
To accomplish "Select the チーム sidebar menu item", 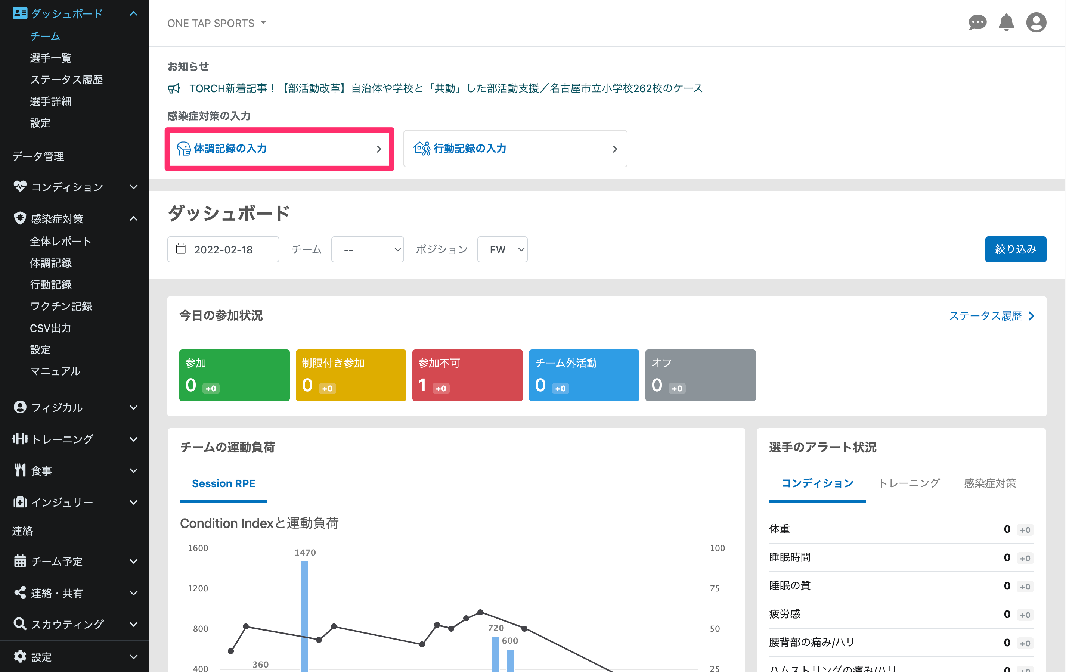I will pos(45,36).
